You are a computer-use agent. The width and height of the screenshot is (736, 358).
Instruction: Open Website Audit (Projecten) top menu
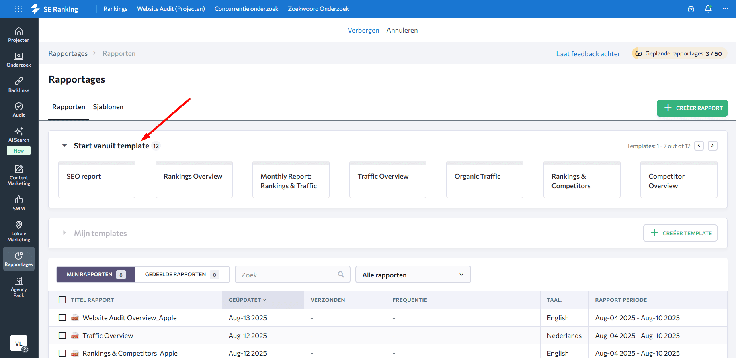click(x=171, y=9)
